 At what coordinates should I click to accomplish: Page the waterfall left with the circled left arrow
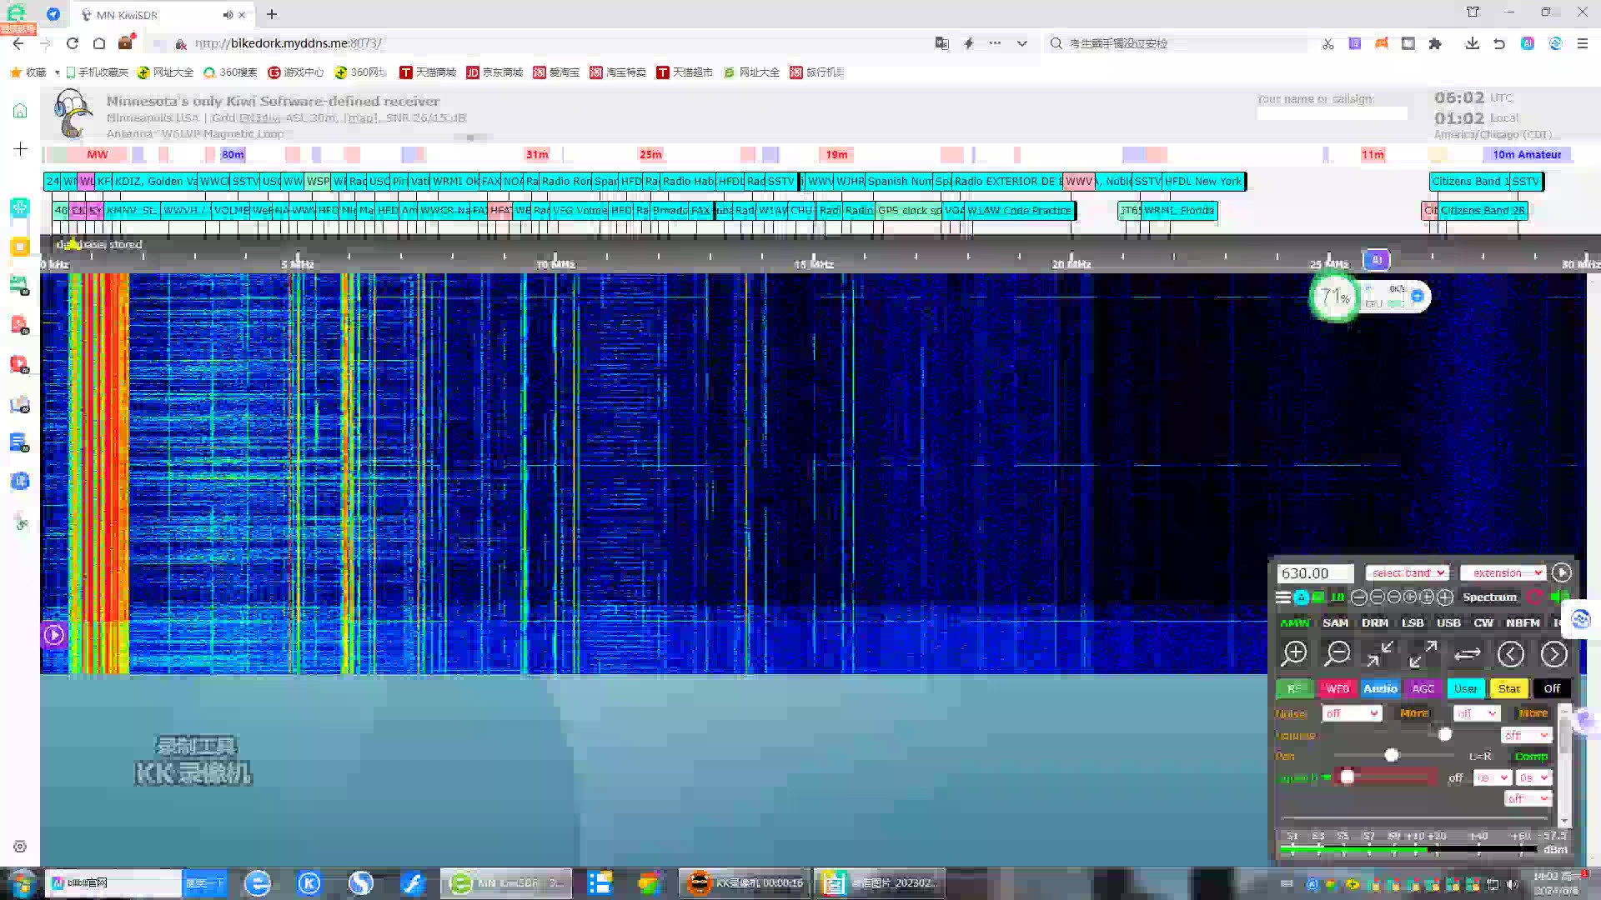[x=1510, y=654]
